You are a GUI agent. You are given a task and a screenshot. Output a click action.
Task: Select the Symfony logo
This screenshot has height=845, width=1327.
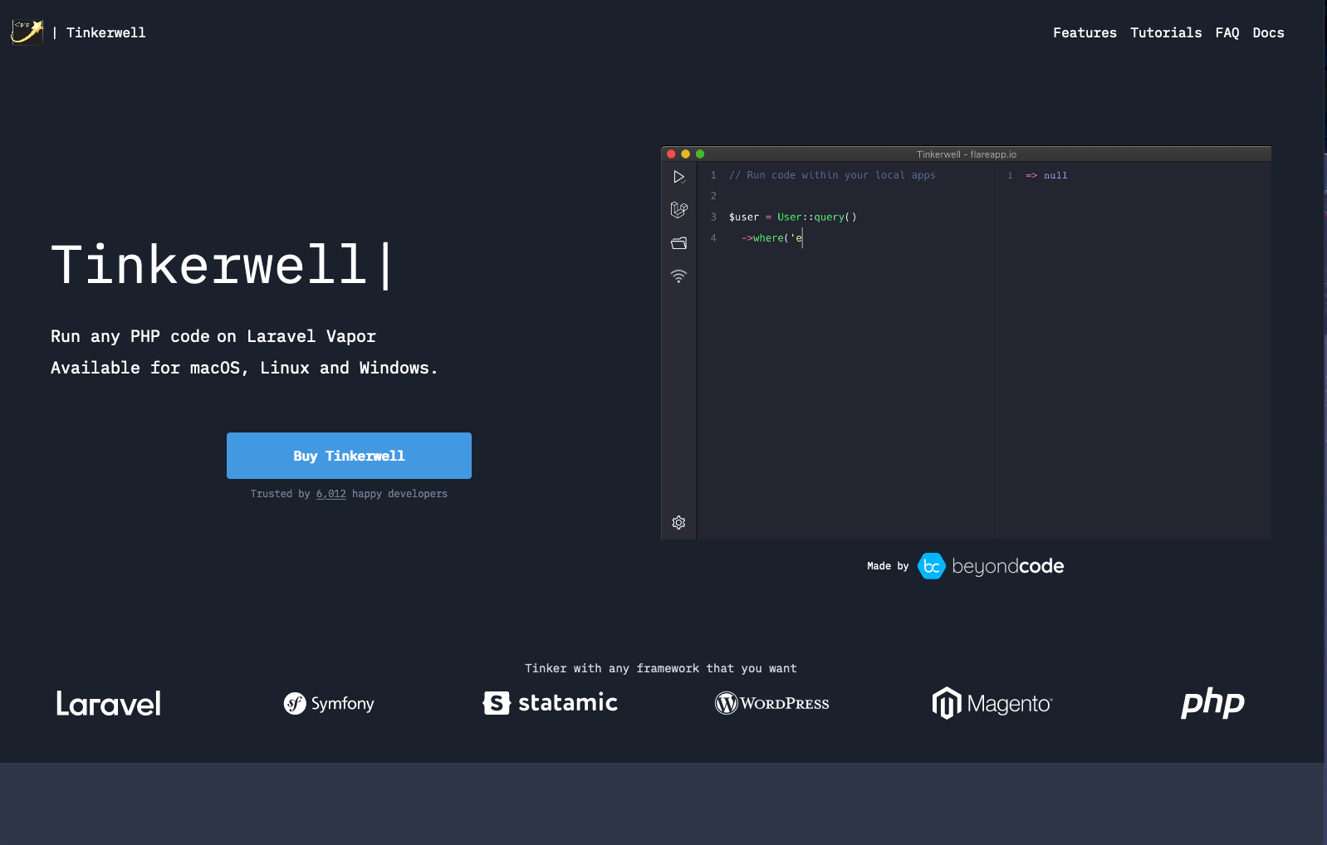(329, 704)
